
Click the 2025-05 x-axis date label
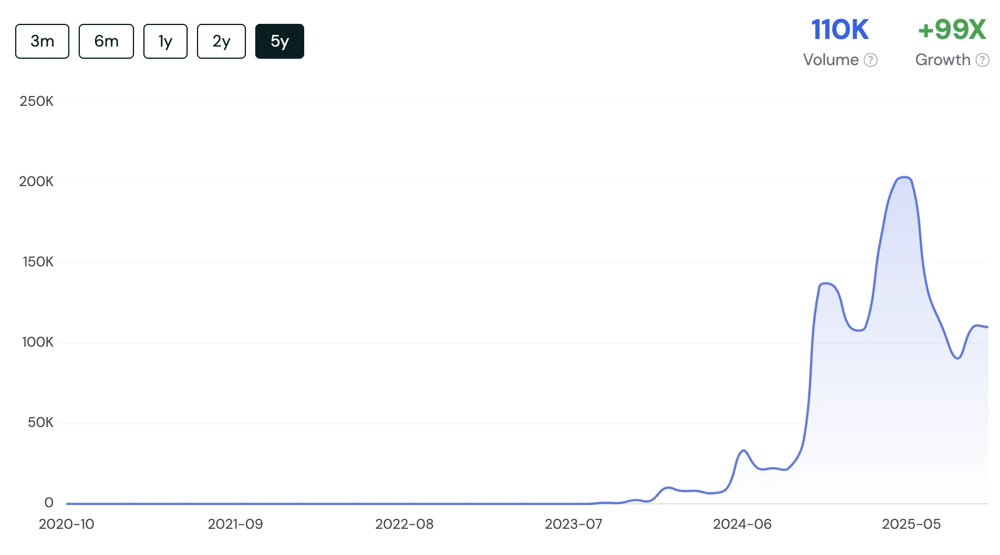click(x=911, y=524)
